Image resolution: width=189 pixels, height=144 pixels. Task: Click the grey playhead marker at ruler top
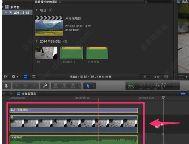(x=163, y=97)
